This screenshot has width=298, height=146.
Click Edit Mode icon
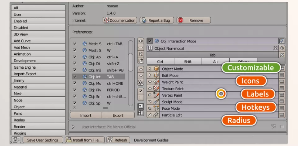coord(156,75)
